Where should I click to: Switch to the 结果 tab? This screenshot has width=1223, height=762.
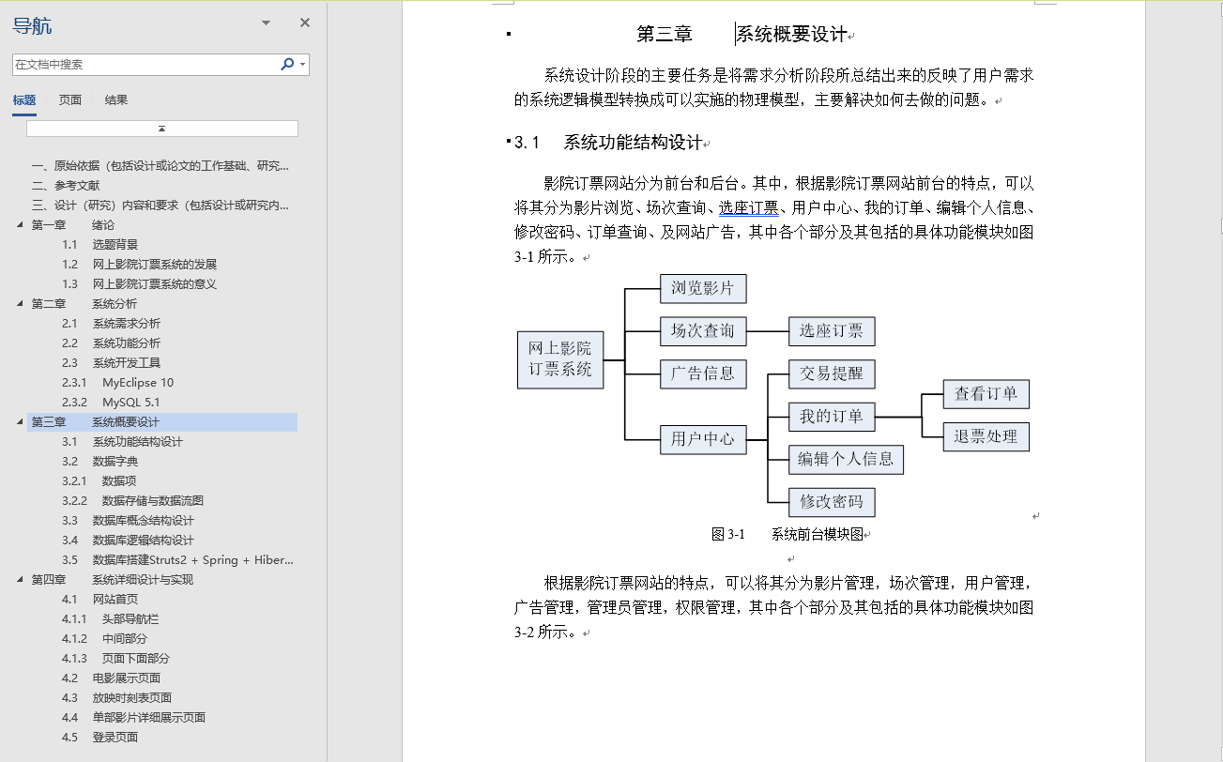pyautogui.click(x=115, y=99)
